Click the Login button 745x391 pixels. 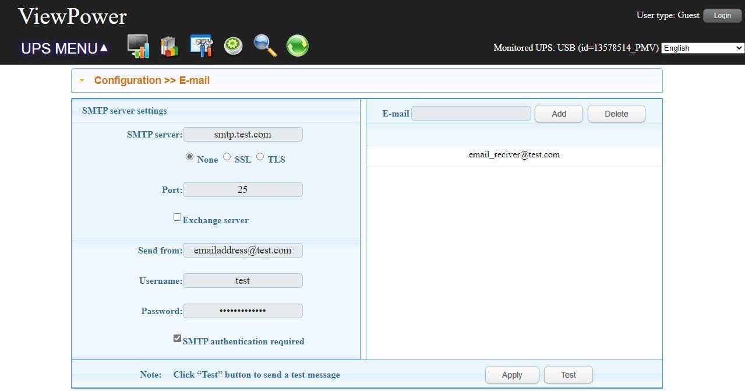(x=722, y=16)
